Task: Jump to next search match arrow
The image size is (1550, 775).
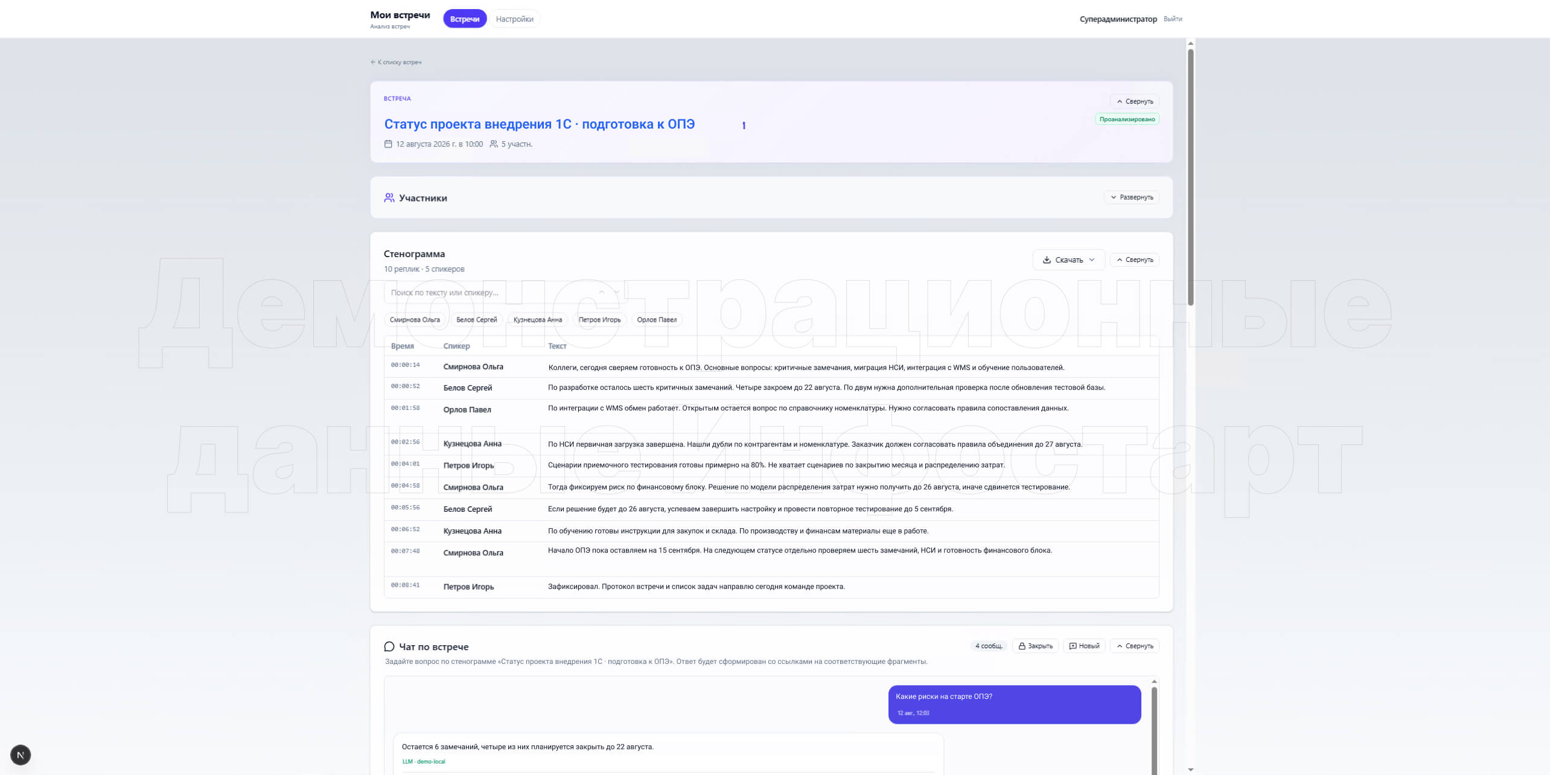Action: click(616, 292)
